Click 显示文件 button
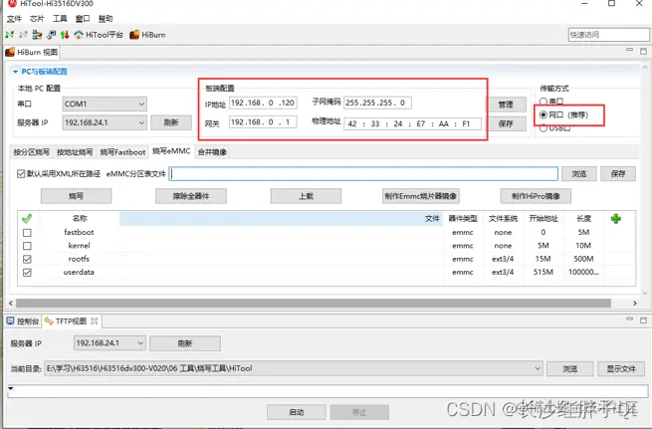Screen dimensions: 652x429 point(621,368)
